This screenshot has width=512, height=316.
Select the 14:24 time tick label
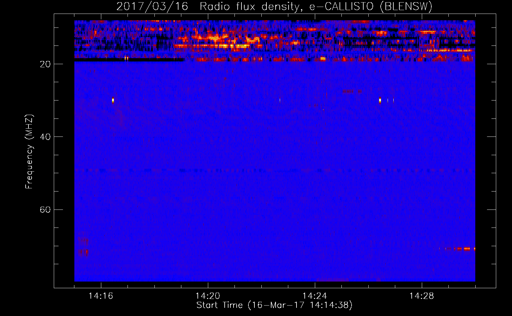click(x=315, y=296)
